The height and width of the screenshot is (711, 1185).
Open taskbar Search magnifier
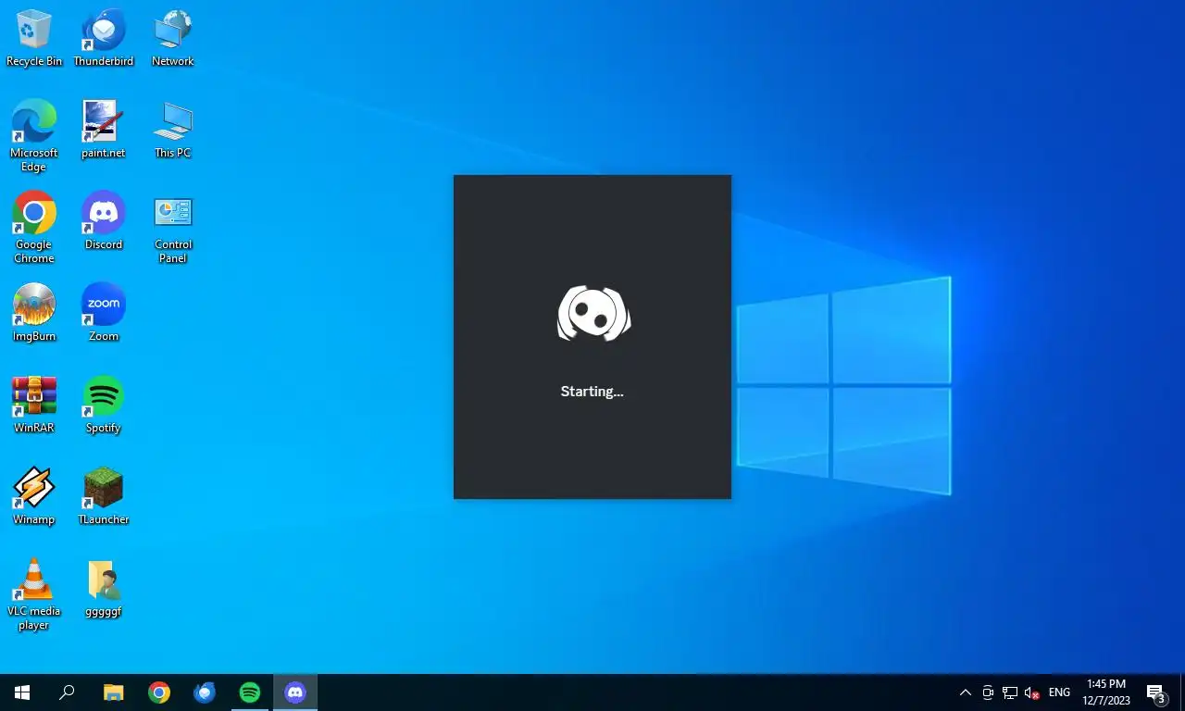click(67, 692)
